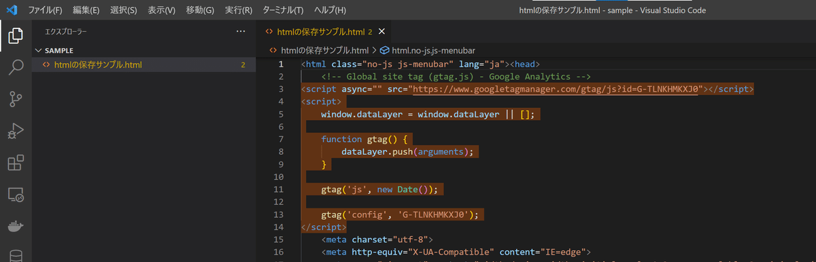Open the Source Control view icon

click(16, 99)
